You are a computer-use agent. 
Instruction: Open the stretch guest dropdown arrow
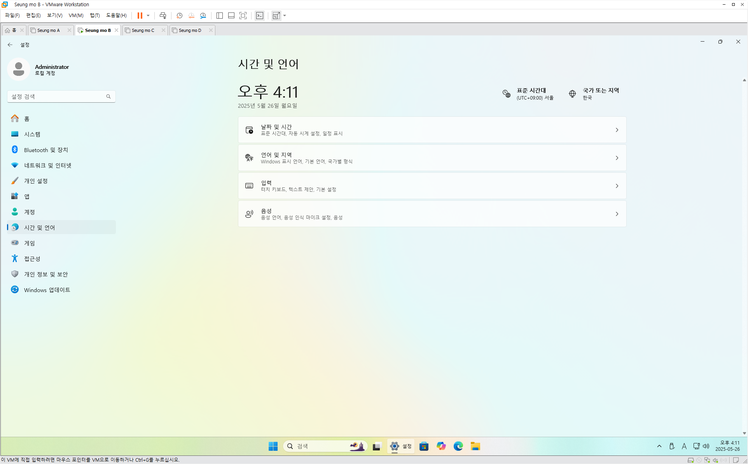tap(285, 16)
